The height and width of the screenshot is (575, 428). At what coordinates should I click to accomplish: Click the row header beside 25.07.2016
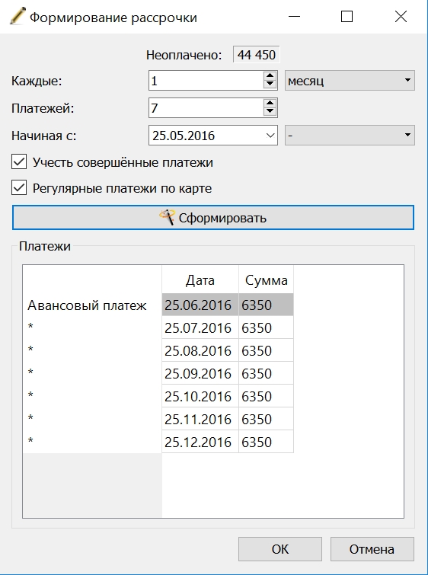pos(92,327)
